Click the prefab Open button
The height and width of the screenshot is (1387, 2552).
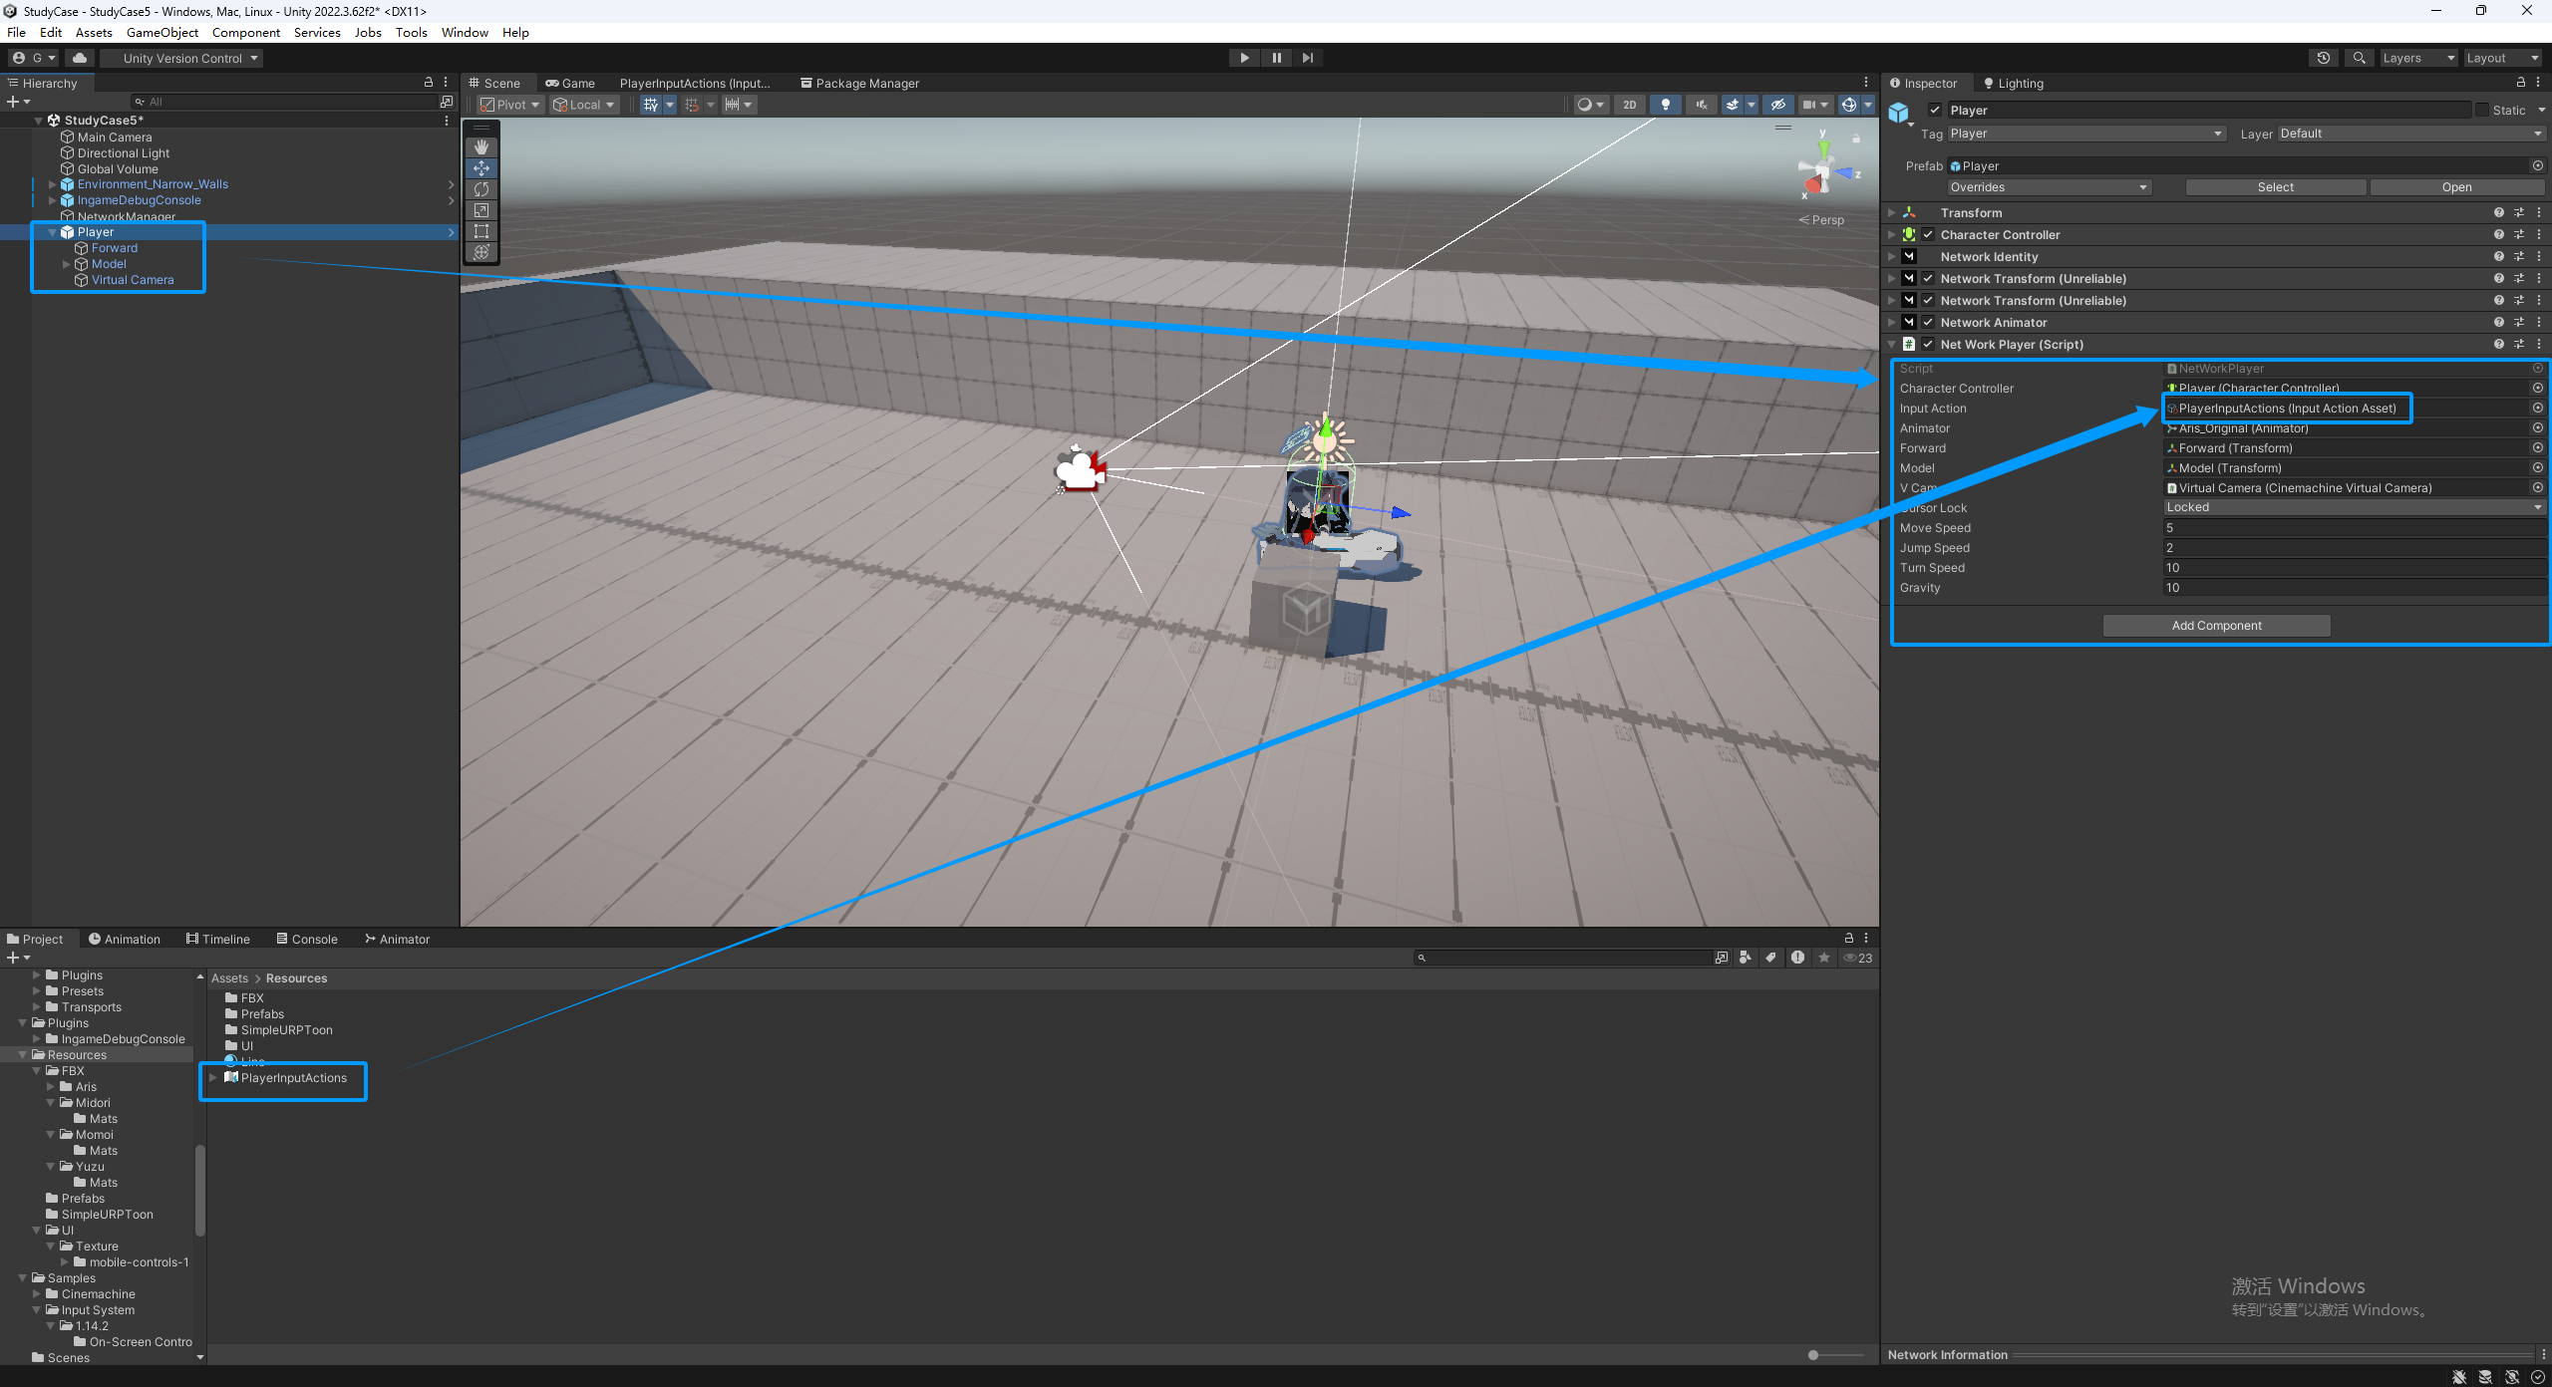point(2456,187)
